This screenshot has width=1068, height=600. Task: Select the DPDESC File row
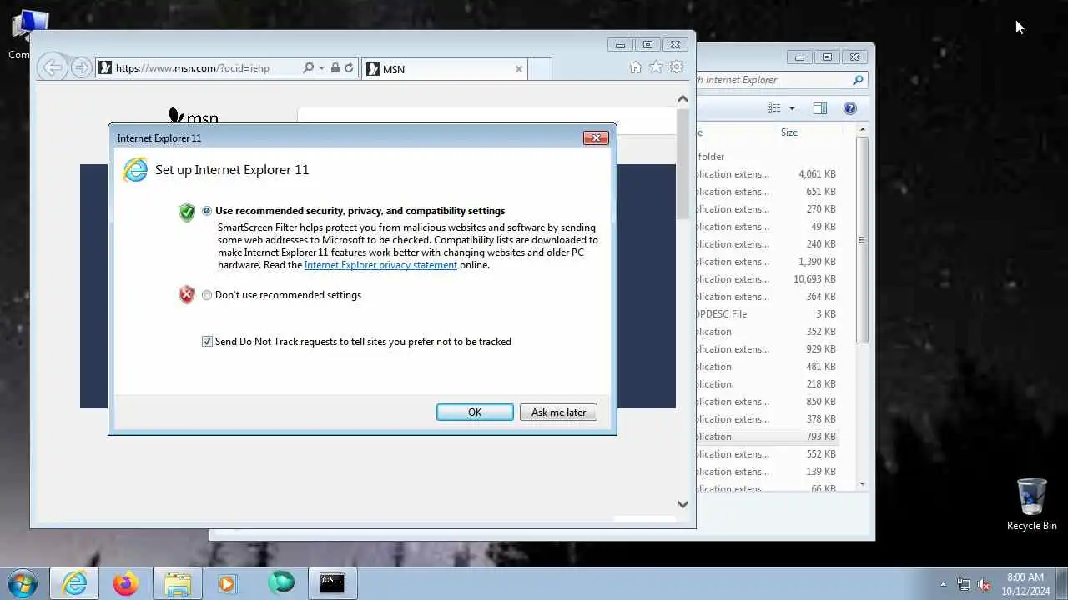pos(768,314)
